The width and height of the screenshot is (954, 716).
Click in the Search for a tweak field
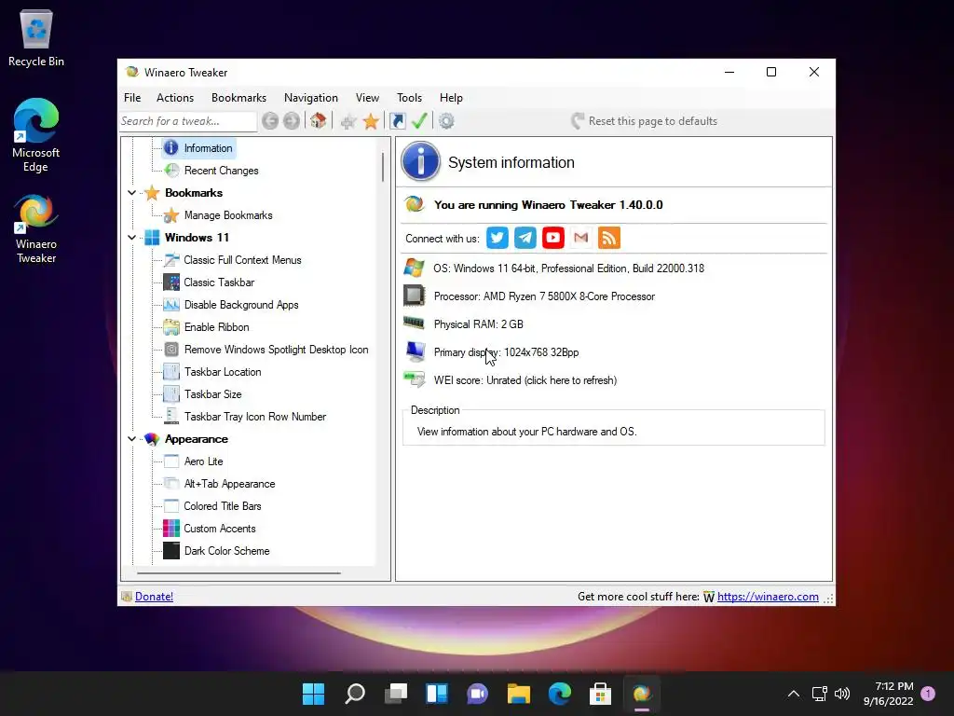[188, 121]
